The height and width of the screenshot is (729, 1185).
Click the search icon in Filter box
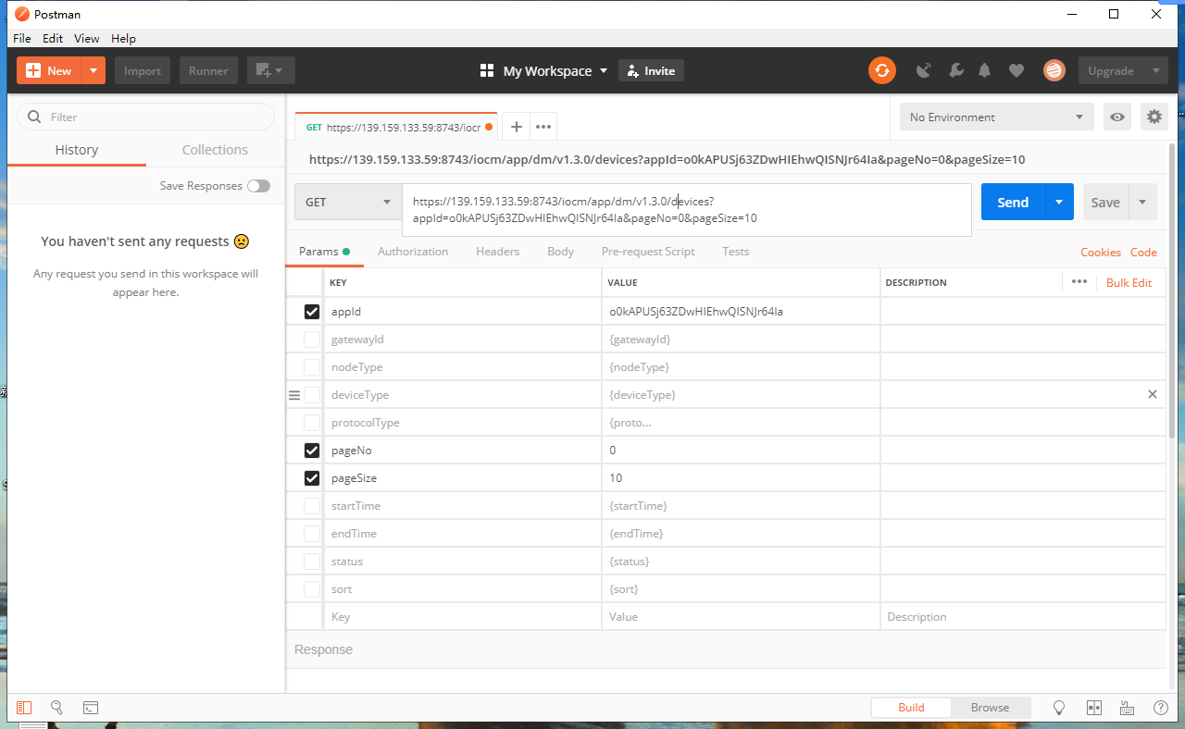(x=35, y=117)
